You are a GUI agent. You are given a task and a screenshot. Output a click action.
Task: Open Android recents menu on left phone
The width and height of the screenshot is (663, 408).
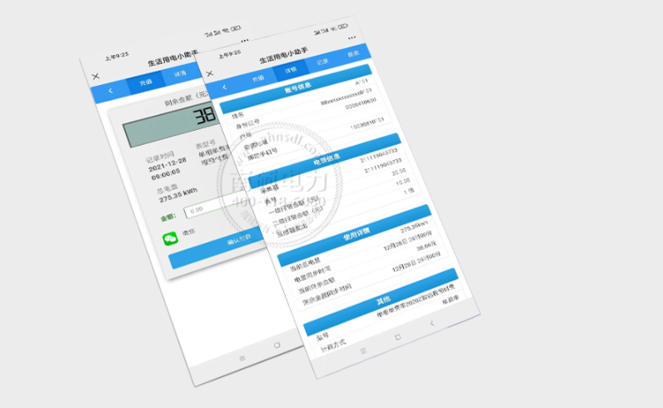point(242,356)
